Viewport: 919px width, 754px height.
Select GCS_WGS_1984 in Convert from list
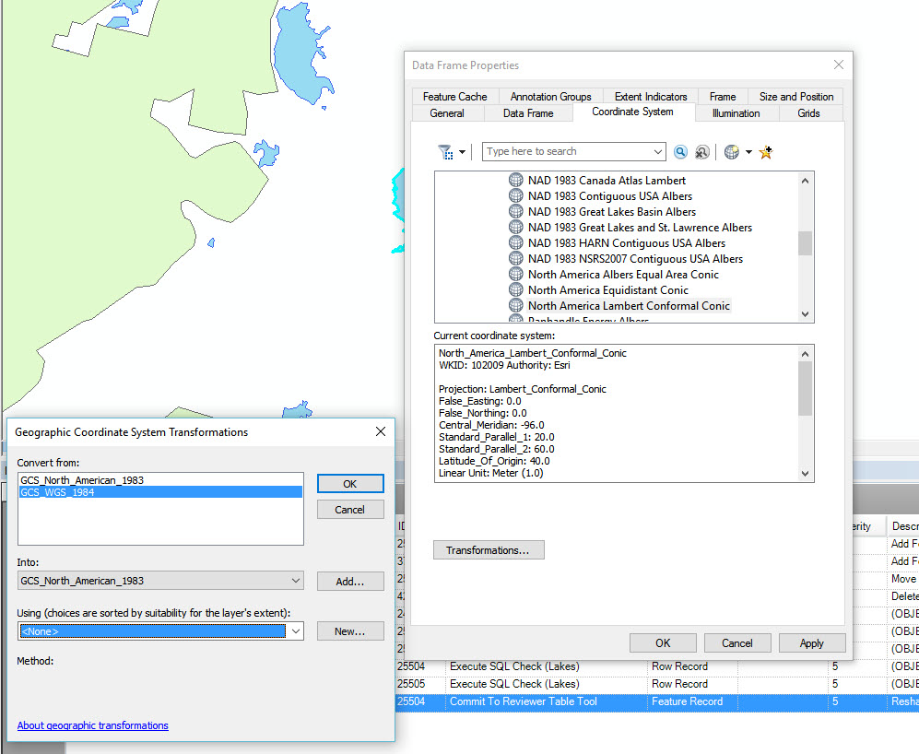click(160, 492)
